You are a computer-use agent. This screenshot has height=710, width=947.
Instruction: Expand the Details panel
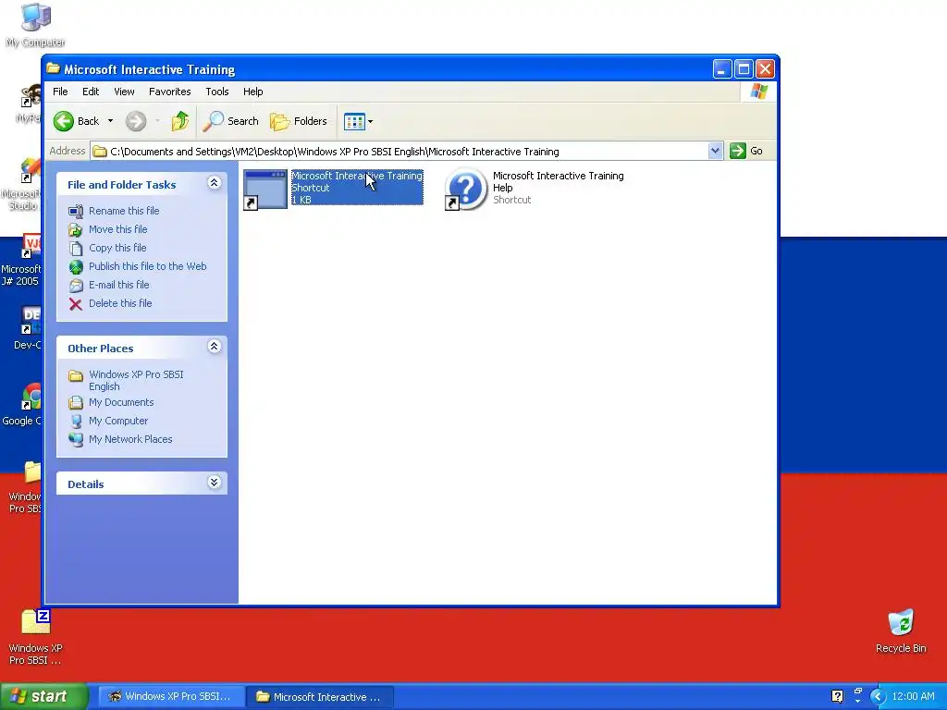(214, 483)
